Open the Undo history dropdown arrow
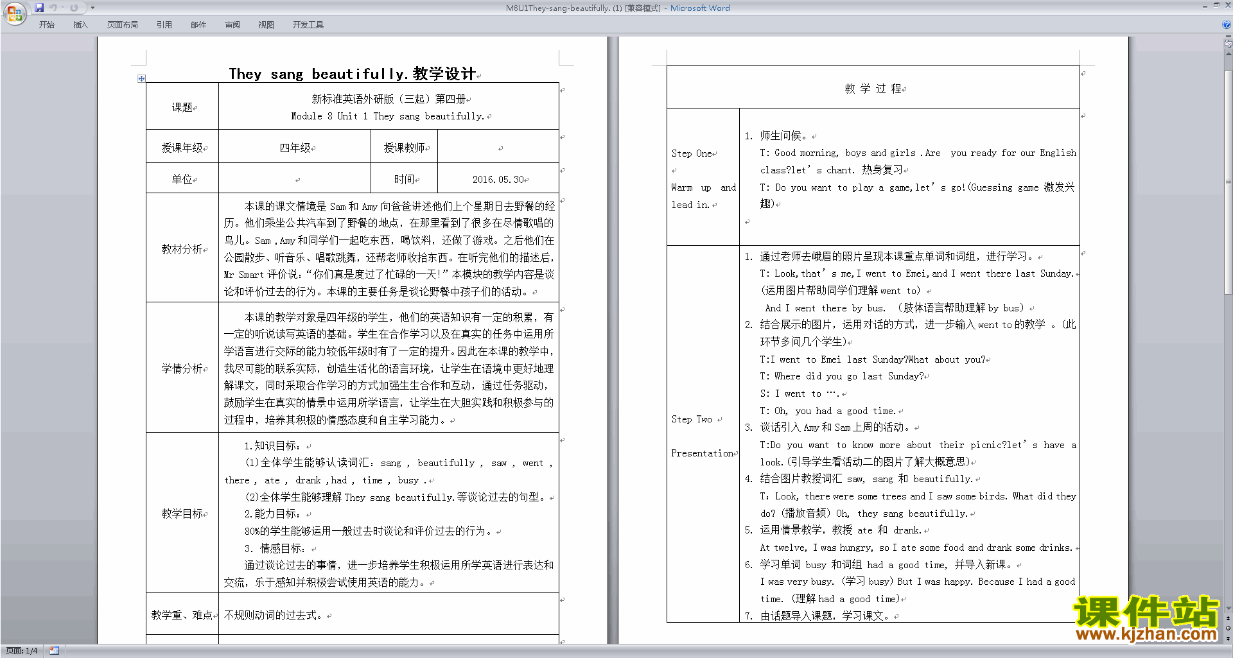This screenshot has width=1233, height=658. (x=62, y=8)
